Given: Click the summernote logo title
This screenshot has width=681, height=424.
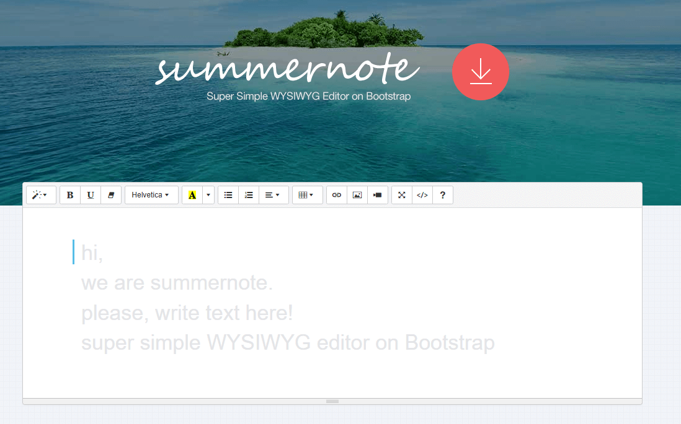Looking at the screenshot, I should point(288,69).
